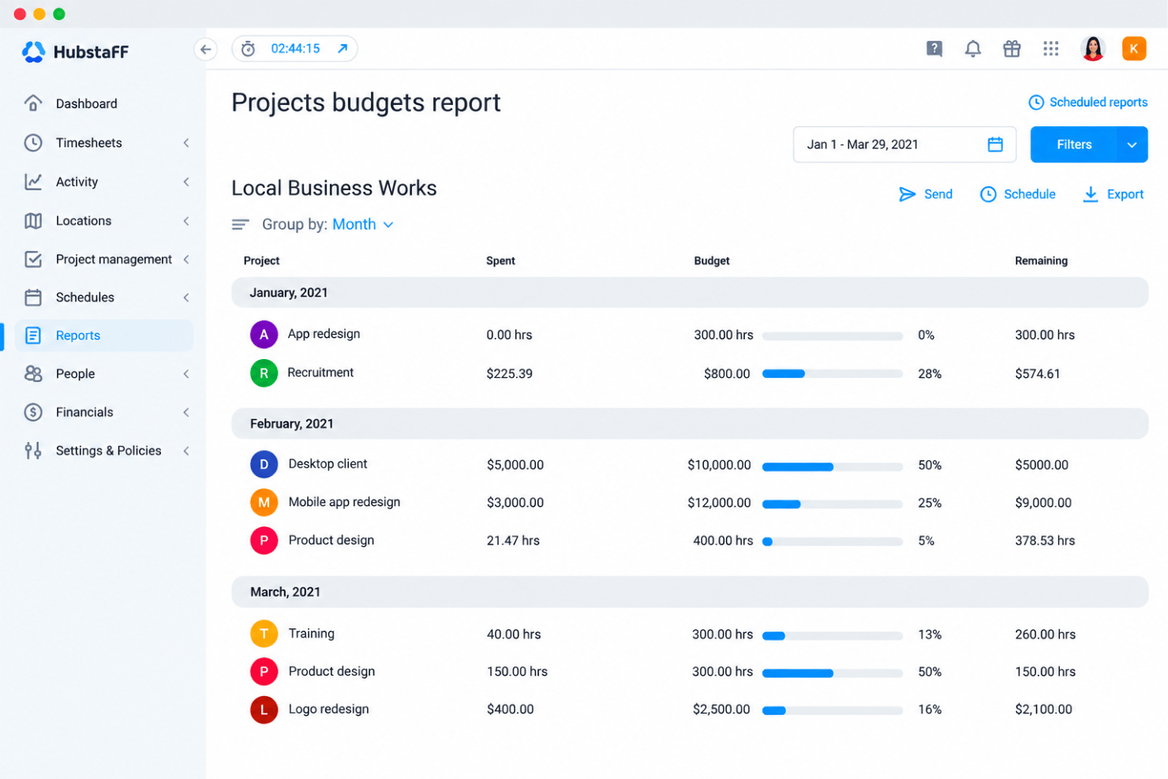
Task: Open the Group by Month dropdown
Action: click(362, 224)
